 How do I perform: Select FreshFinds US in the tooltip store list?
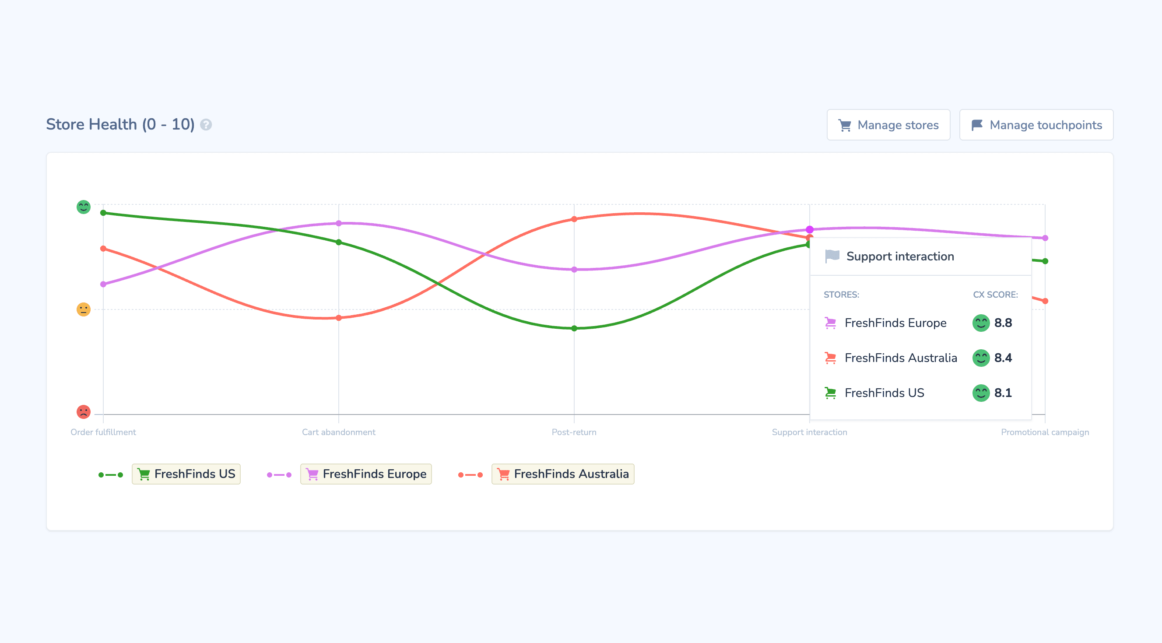point(885,393)
